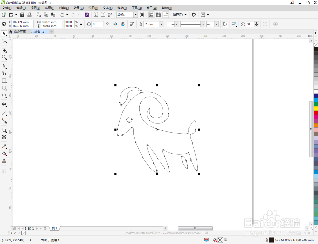Toggle show rulers button

point(151,15)
